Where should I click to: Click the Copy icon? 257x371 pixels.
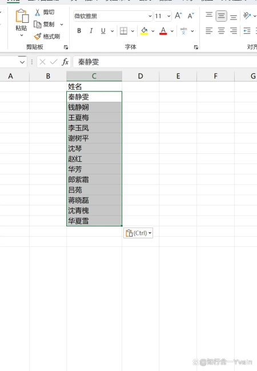pyautogui.click(x=37, y=25)
